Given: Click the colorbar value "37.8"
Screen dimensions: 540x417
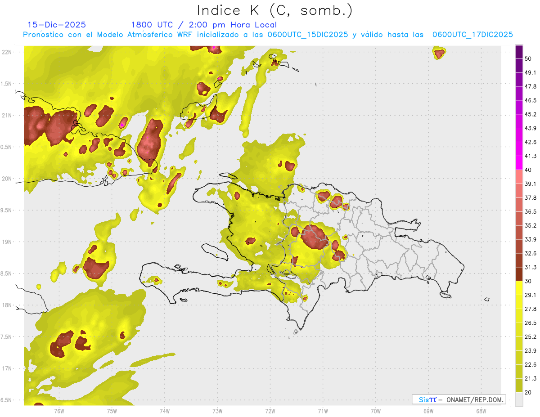Looking at the screenshot, I should [531, 198].
